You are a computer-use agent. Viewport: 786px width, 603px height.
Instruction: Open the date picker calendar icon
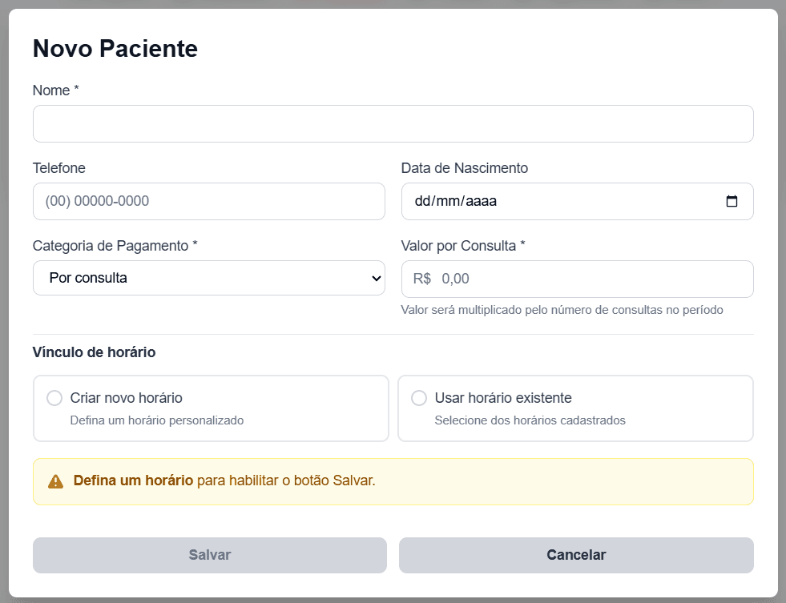pos(733,201)
